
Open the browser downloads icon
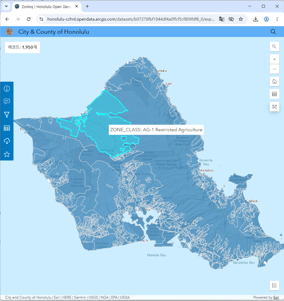(256, 19)
